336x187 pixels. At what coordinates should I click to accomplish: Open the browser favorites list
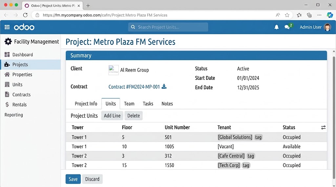299,15
